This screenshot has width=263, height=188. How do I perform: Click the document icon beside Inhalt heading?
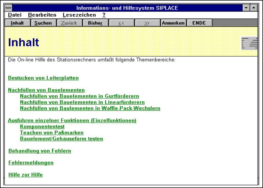[249, 44]
